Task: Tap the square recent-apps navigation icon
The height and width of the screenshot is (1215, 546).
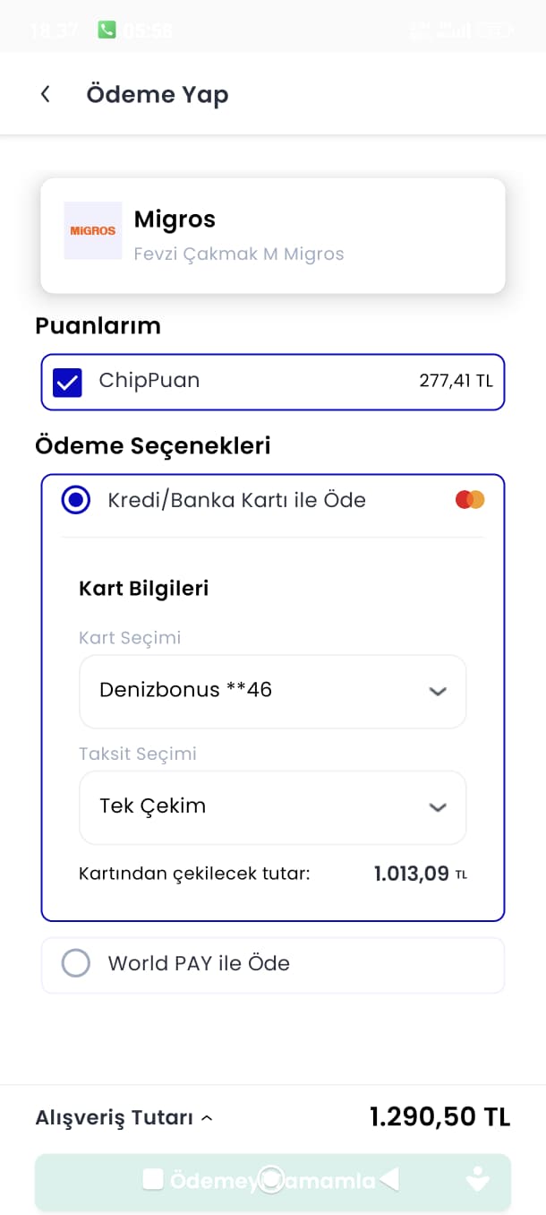Action: 153,1180
